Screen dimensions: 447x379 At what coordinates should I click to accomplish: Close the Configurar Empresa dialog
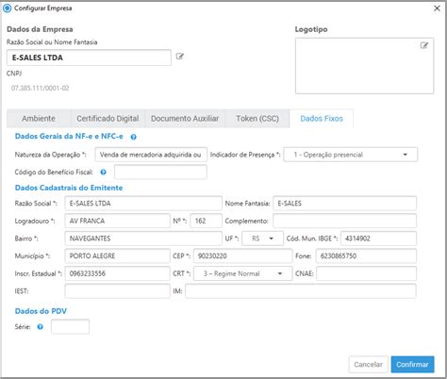click(x=437, y=8)
